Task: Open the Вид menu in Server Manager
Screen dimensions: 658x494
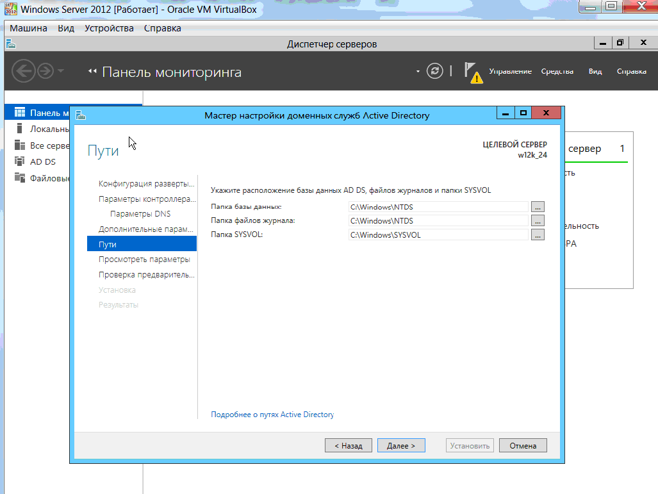Action: pos(595,71)
